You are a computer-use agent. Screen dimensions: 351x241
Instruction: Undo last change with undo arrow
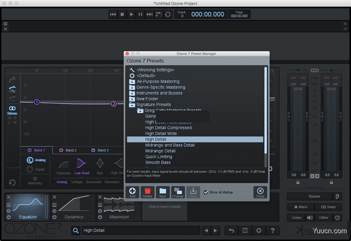click(231, 230)
